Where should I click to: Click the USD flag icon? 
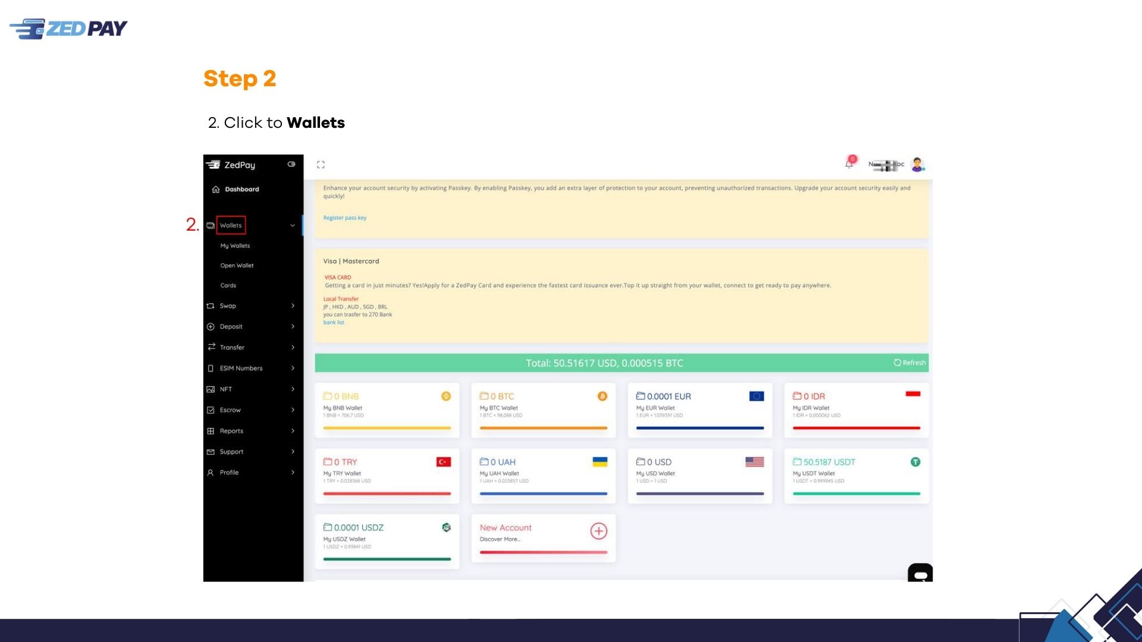tap(755, 462)
